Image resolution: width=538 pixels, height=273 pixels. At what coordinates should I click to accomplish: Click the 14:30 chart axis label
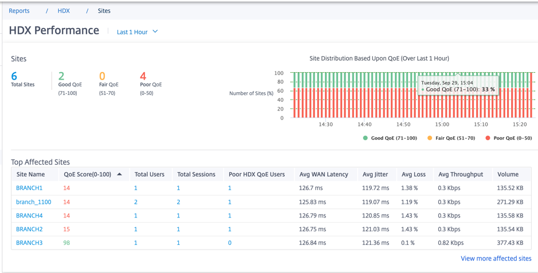tap(325, 124)
